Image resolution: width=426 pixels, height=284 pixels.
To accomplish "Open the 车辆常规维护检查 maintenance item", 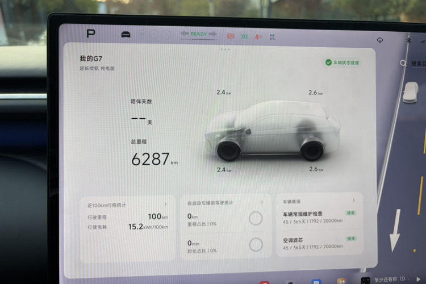I will tap(319, 217).
